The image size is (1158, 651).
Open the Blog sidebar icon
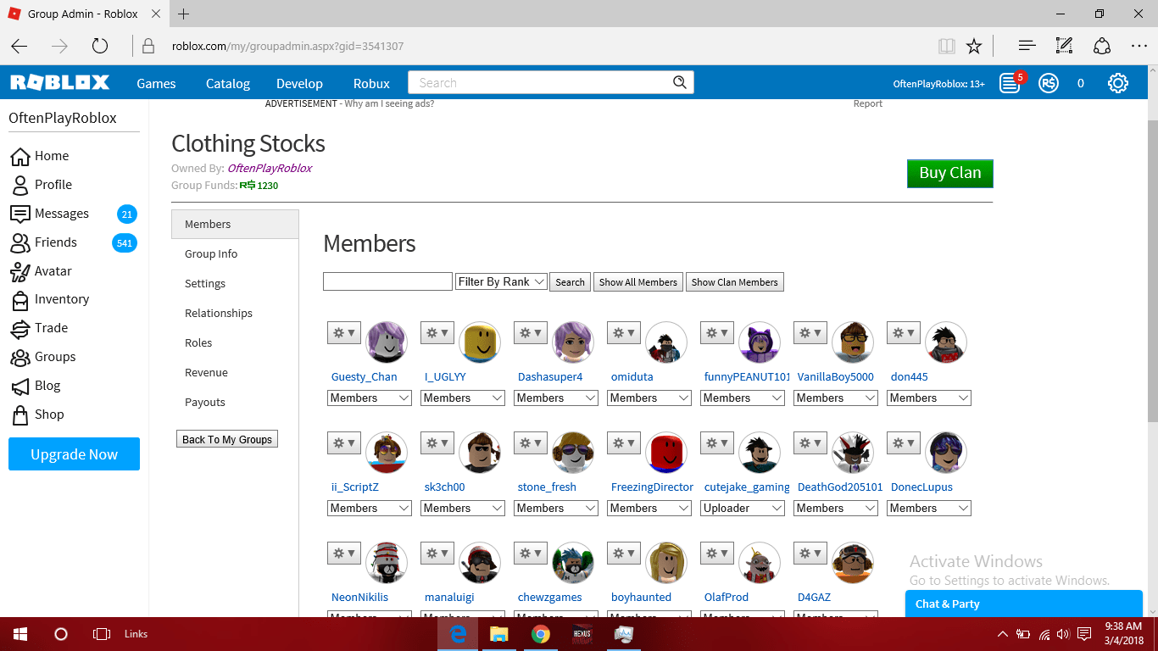(19, 386)
